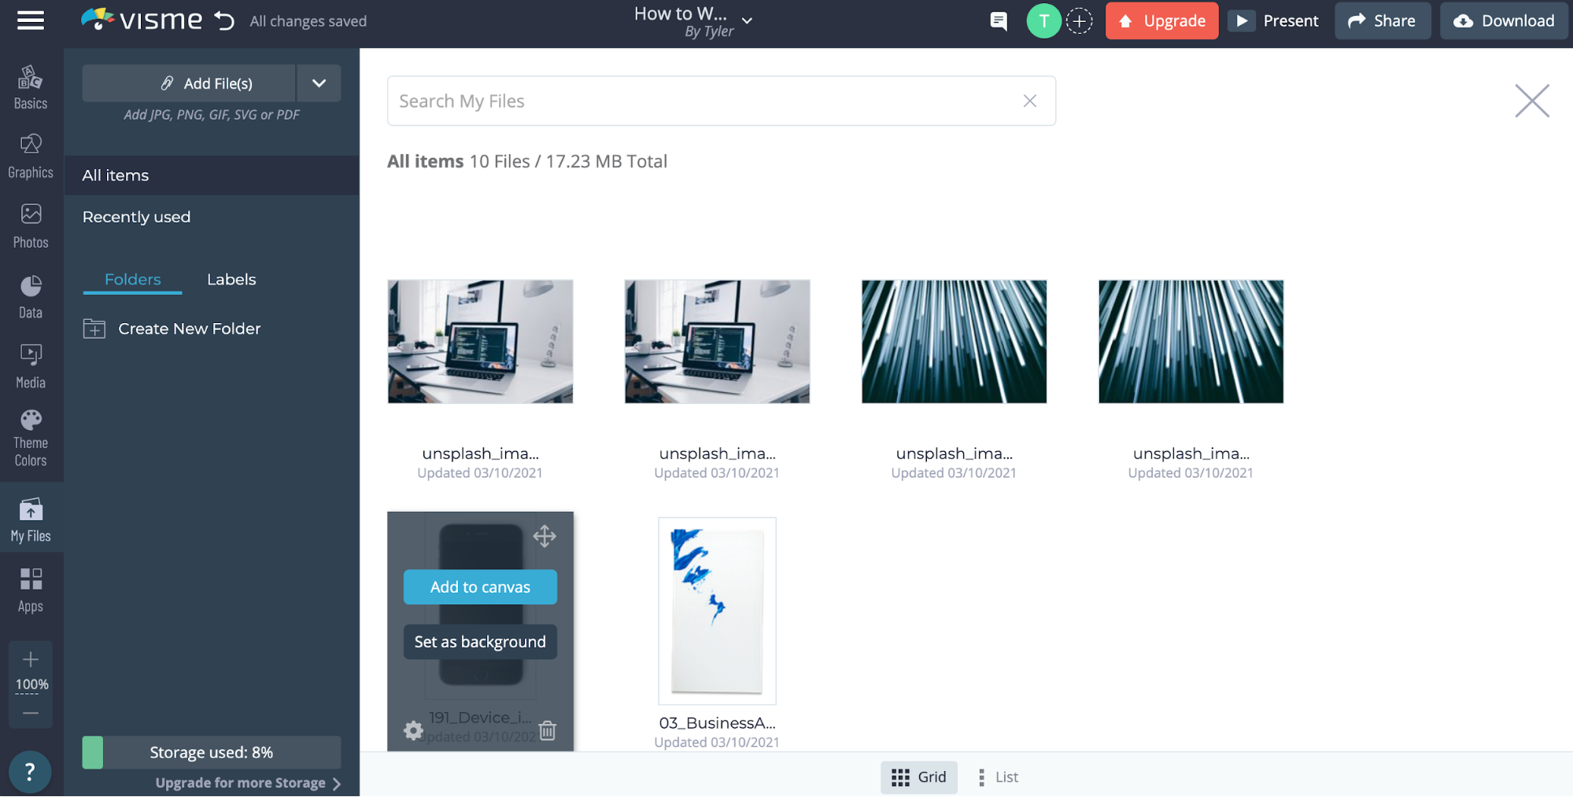Select the 03_BusinessA... thumbnail

pos(717,611)
